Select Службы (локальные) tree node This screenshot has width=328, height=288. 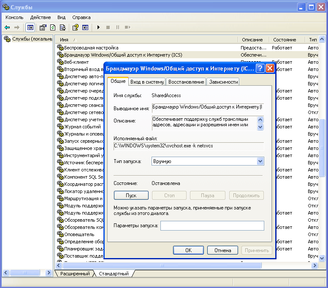point(32,39)
